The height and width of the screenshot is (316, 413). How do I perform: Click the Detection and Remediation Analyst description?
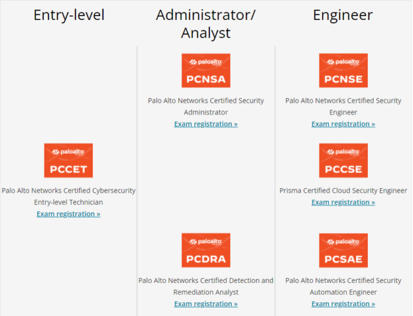click(x=206, y=286)
